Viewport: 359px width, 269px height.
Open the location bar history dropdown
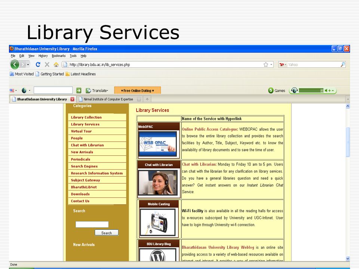[x=271, y=65]
